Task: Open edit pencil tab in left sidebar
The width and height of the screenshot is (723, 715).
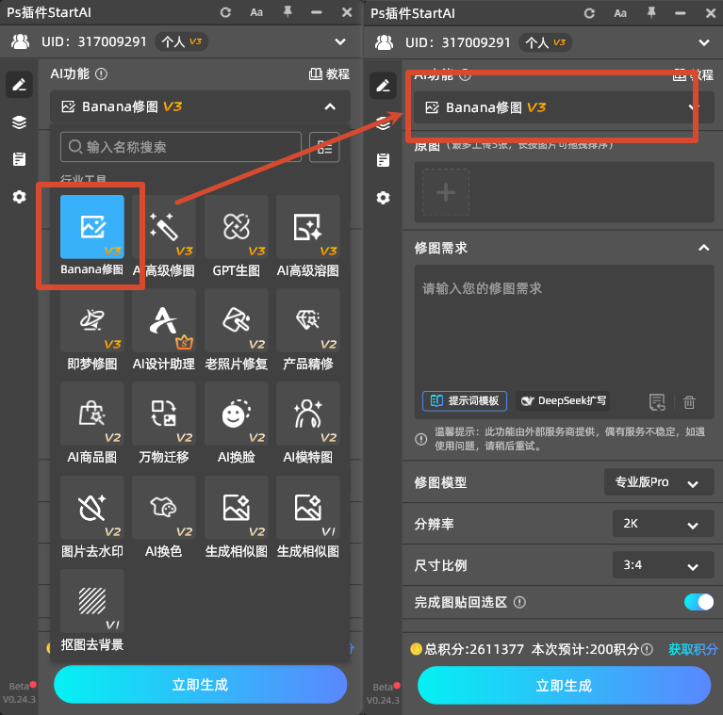Action: click(20, 85)
